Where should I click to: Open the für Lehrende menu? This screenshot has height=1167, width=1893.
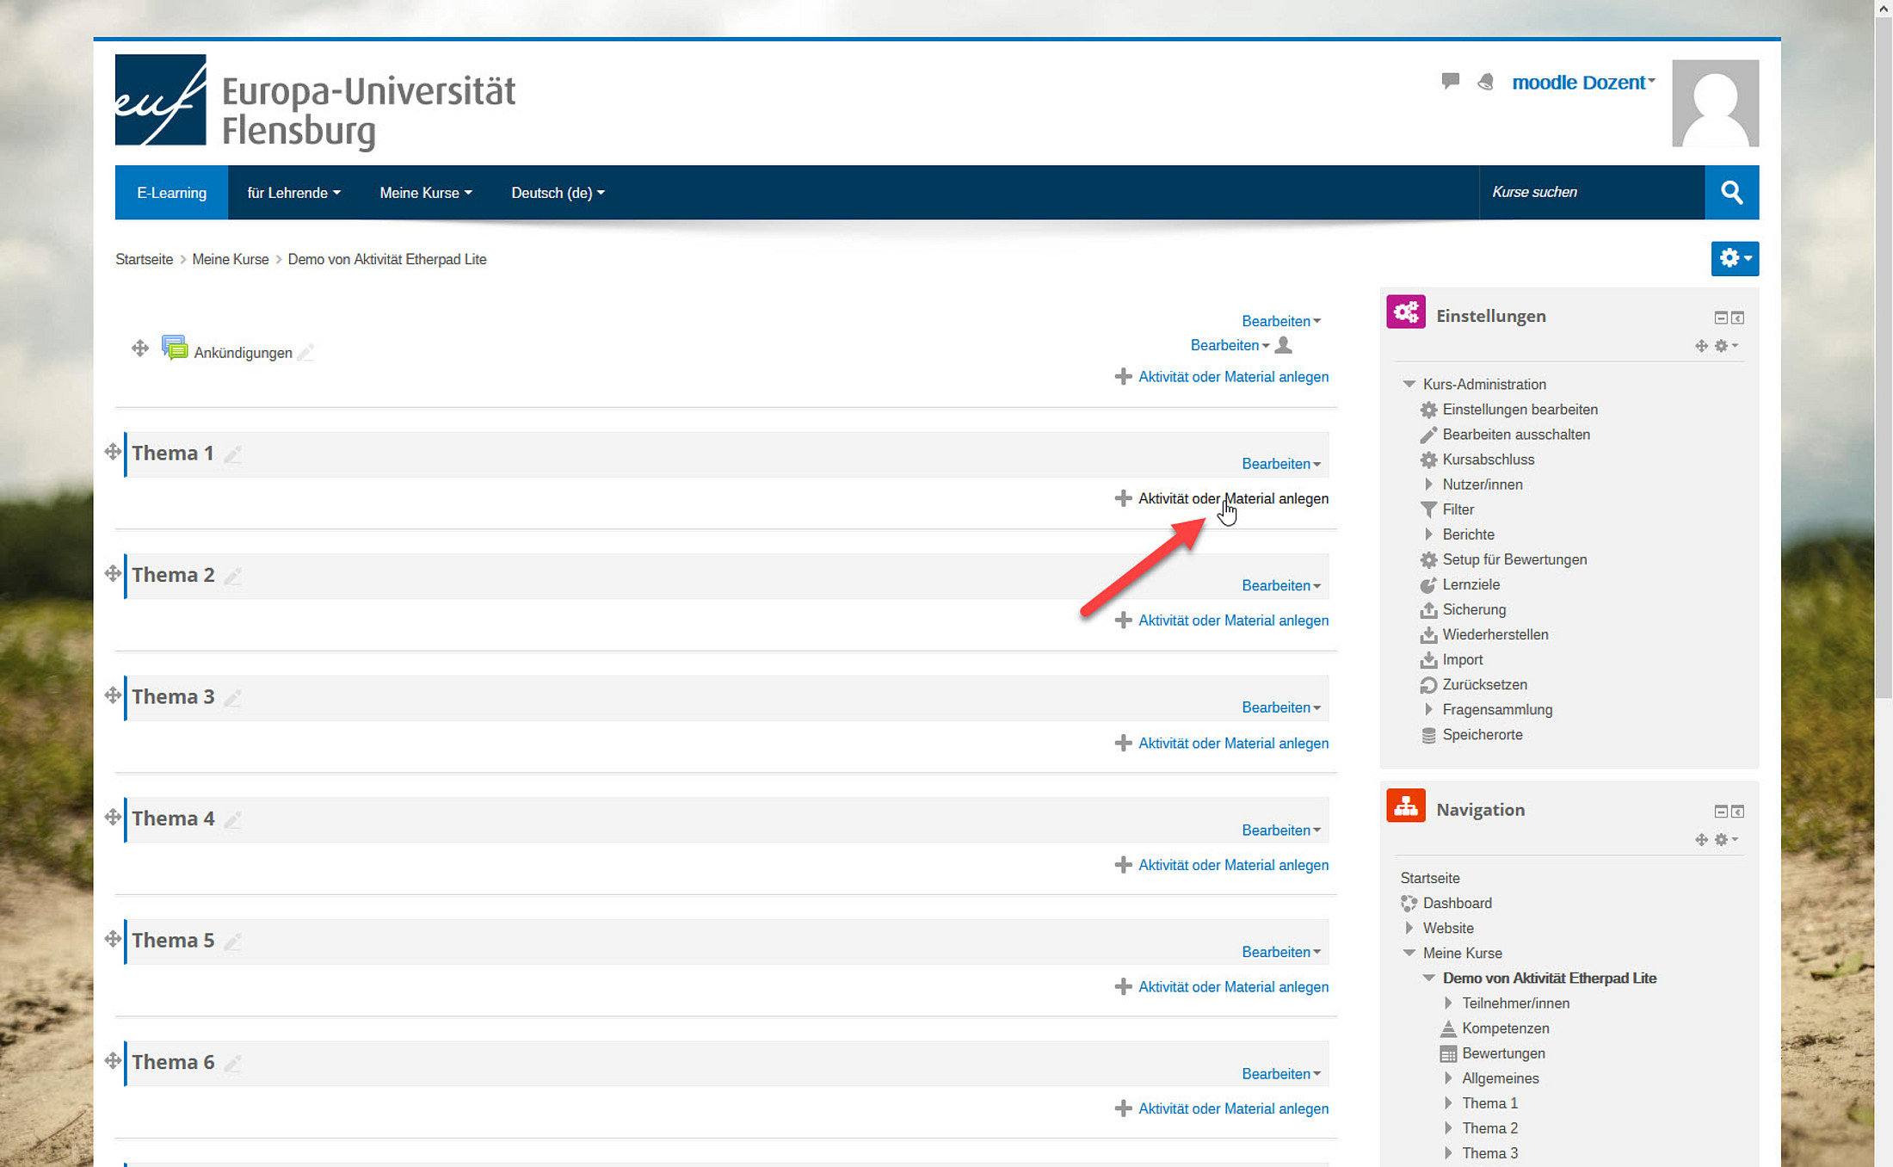[293, 193]
